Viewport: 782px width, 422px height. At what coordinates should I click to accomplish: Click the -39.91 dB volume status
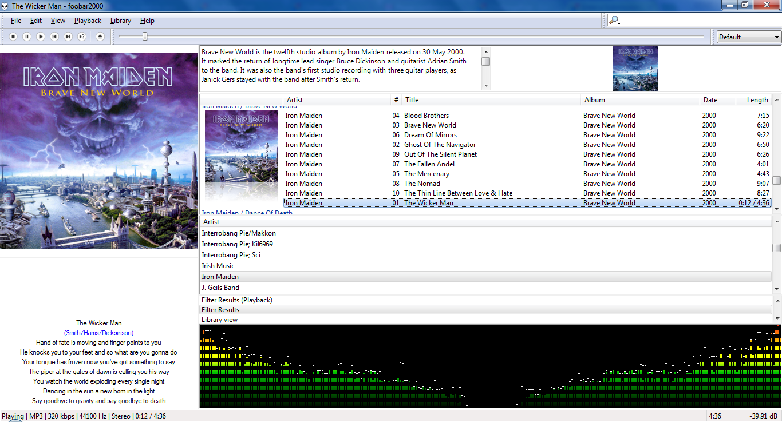[764, 416]
